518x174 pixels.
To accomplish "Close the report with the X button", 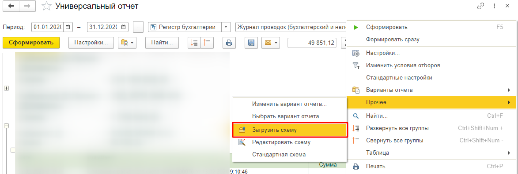I will [507, 6].
